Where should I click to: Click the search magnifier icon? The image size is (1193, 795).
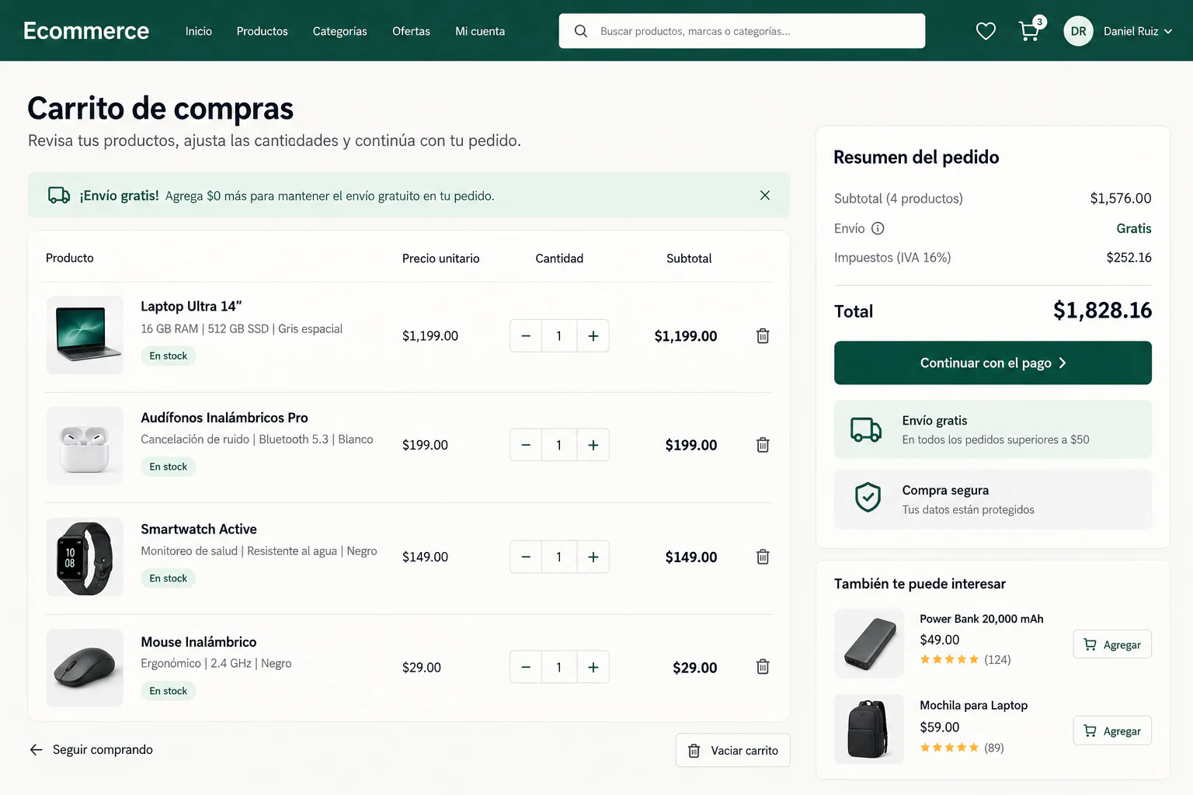tap(580, 31)
